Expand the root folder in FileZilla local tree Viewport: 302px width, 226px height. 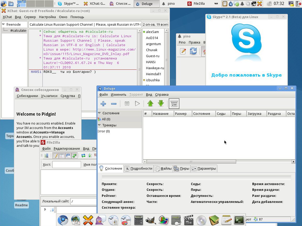tap(45, 209)
